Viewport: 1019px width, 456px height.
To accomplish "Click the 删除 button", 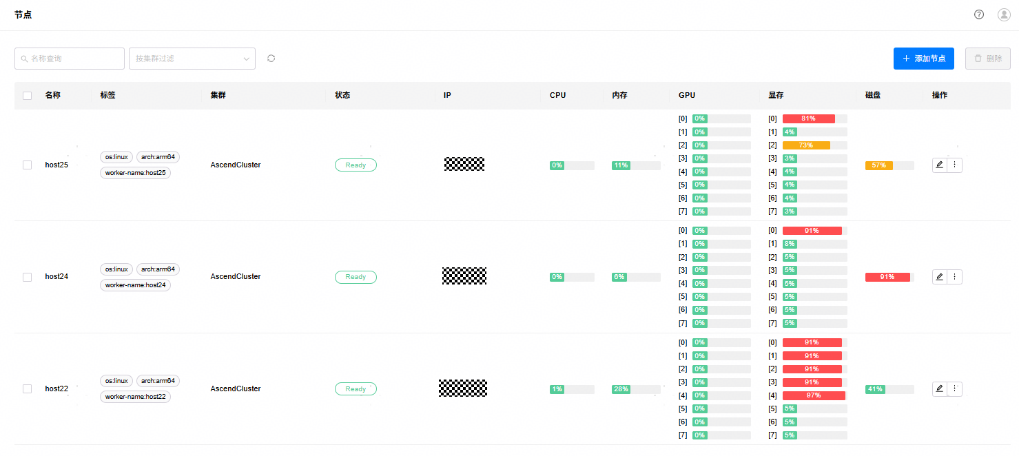I will (987, 59).
